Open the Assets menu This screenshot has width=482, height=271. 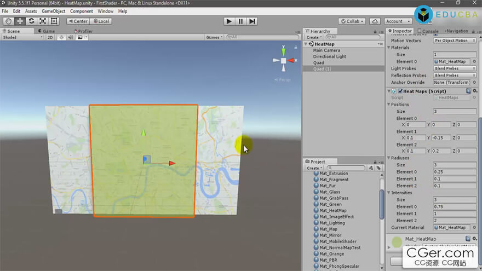pos(31,11)
